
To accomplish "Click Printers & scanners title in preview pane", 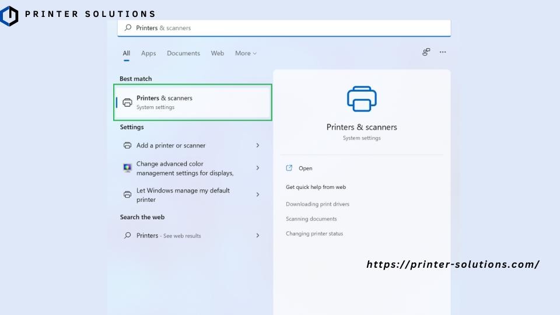I will click(362, 127).
